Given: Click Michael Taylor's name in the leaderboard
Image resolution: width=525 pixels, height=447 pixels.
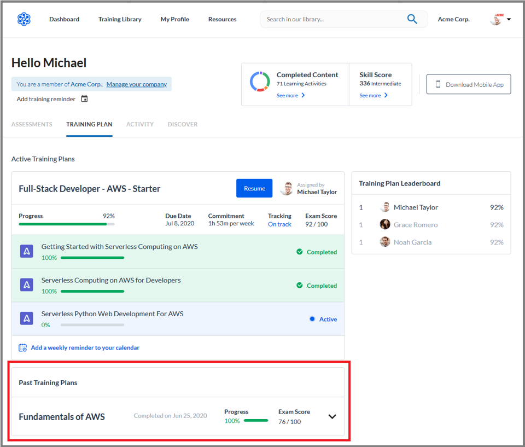Looking at the screenshot, I should click(416, 207).
